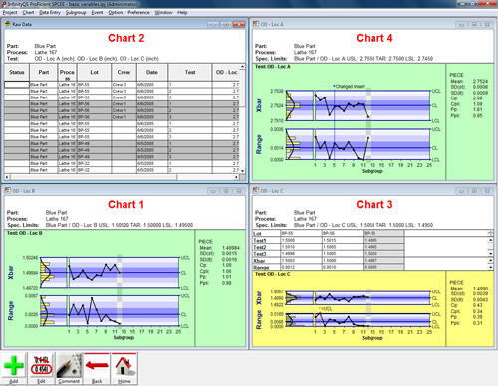Click the empty Status cell in first row
This screenshot has width=498, height=386.
pyautogui.click(x=17, y=85)
